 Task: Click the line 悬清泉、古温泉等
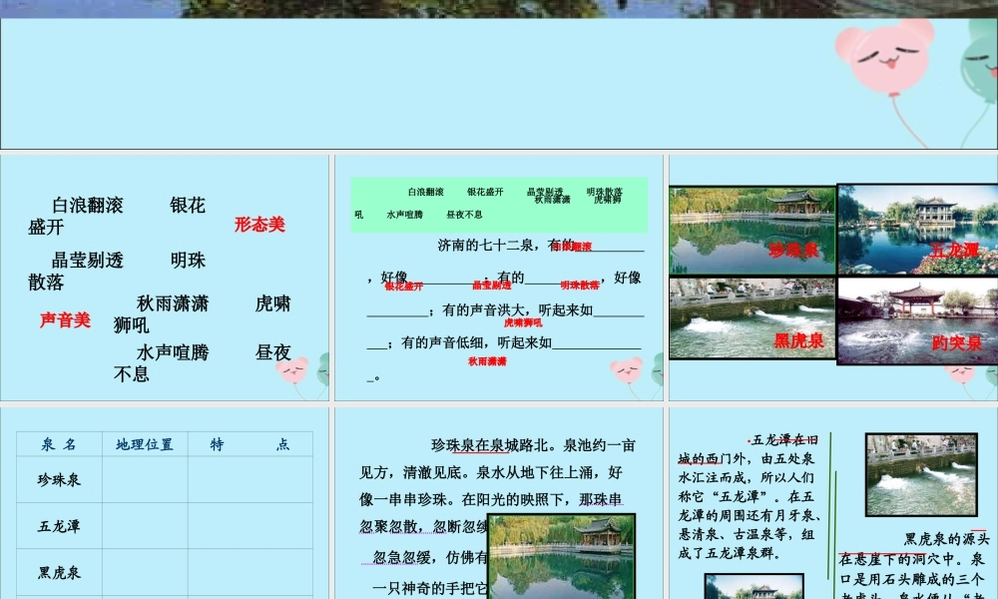pyautogui.click(x=746, y=534)
